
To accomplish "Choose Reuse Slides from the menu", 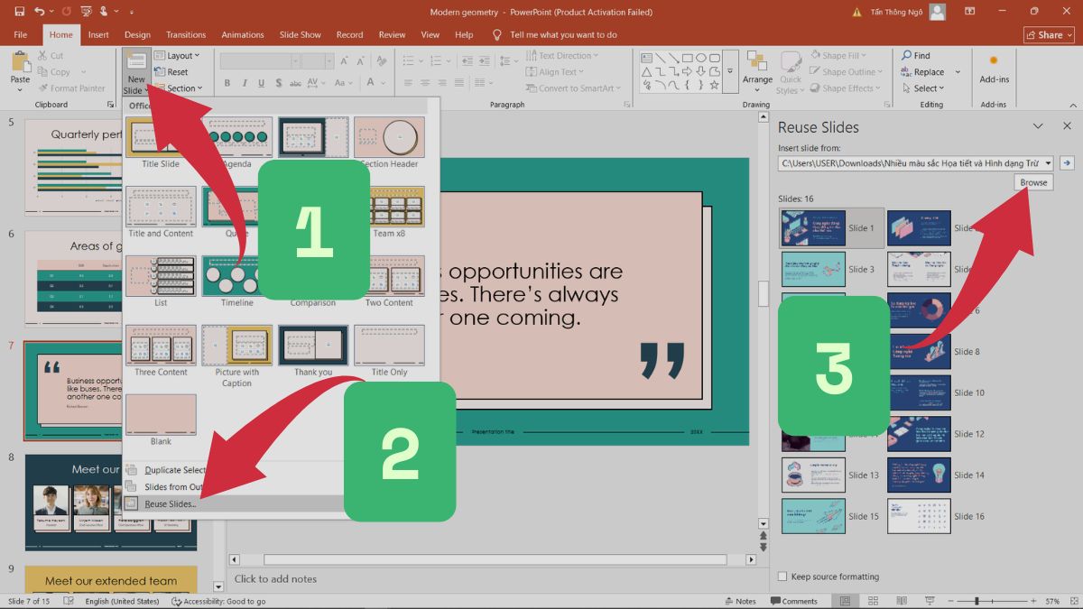I will [x=170, y=503].
